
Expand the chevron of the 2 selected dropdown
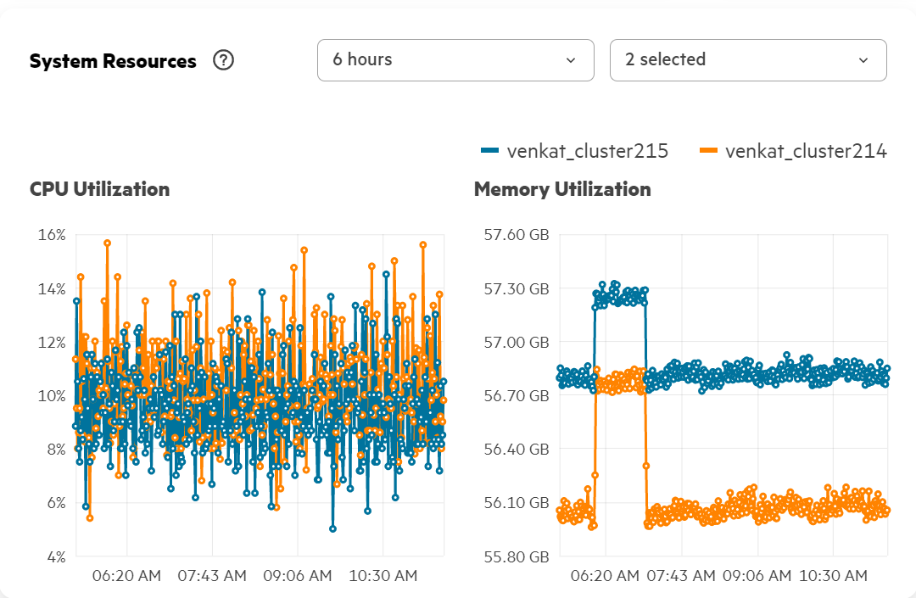coord(863,60)
